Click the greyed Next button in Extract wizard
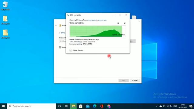 point(123,81)
